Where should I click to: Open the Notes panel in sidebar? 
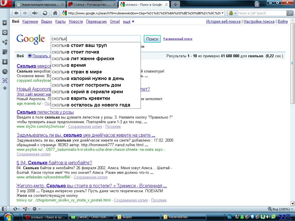point(5,52)
